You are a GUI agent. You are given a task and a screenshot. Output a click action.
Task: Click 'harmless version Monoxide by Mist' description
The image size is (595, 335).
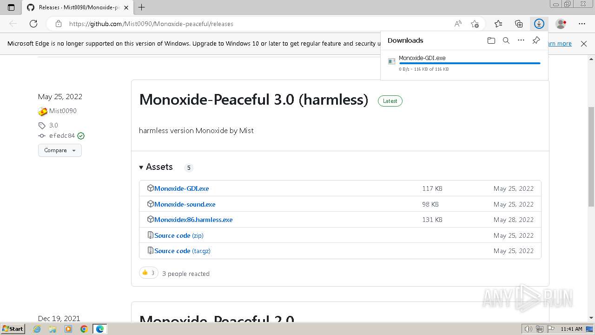click(x=196, y=130)
